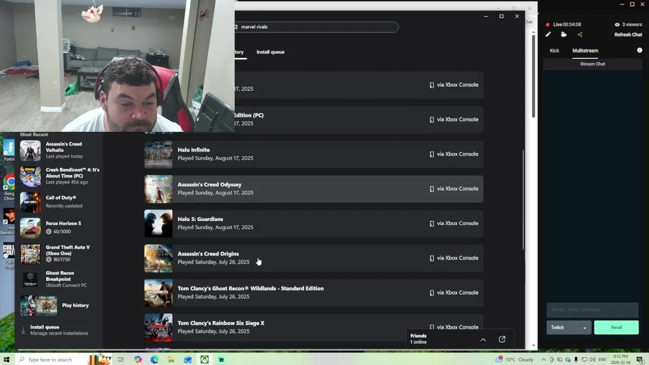Open Ghost Recon Wildlands Standard Edition entry
Viewport: 649px width, 365px height.
coord(314,293)
